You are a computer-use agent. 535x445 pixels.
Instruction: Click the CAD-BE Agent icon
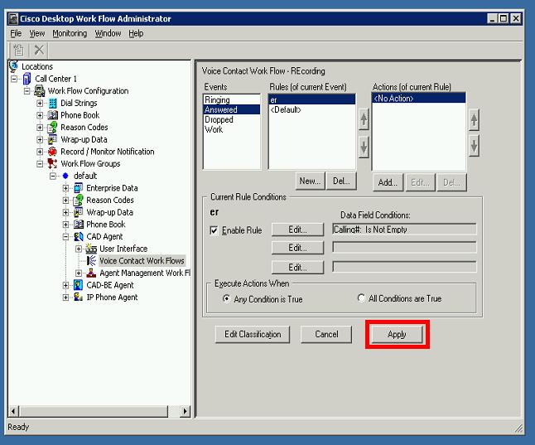78,285
